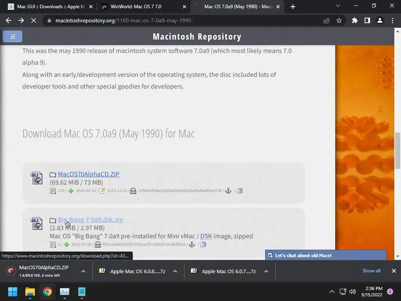Open File Explorer from the taskbar
The height and width of the screenshot is (301, 401).
pyautogui.click(x=30, y=292)
